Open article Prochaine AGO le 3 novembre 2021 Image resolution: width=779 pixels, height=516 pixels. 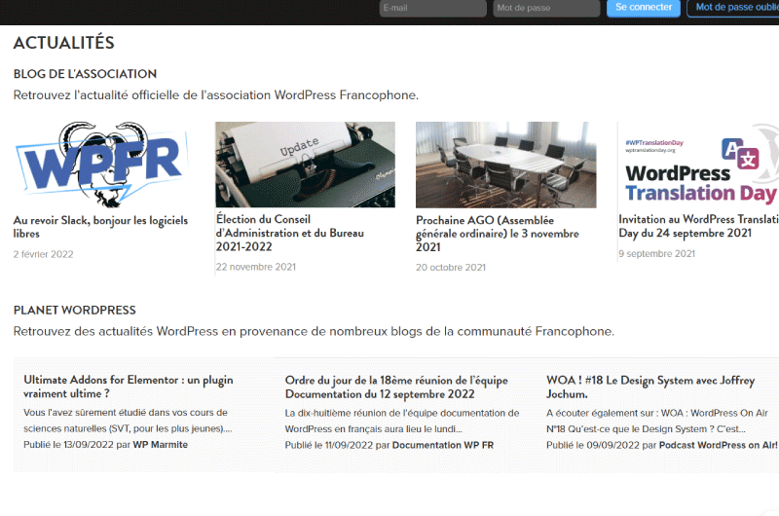point(498,234)
